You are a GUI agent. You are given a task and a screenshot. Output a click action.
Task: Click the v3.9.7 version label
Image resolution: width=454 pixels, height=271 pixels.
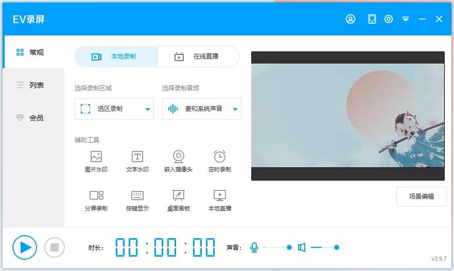click(439, 259)
